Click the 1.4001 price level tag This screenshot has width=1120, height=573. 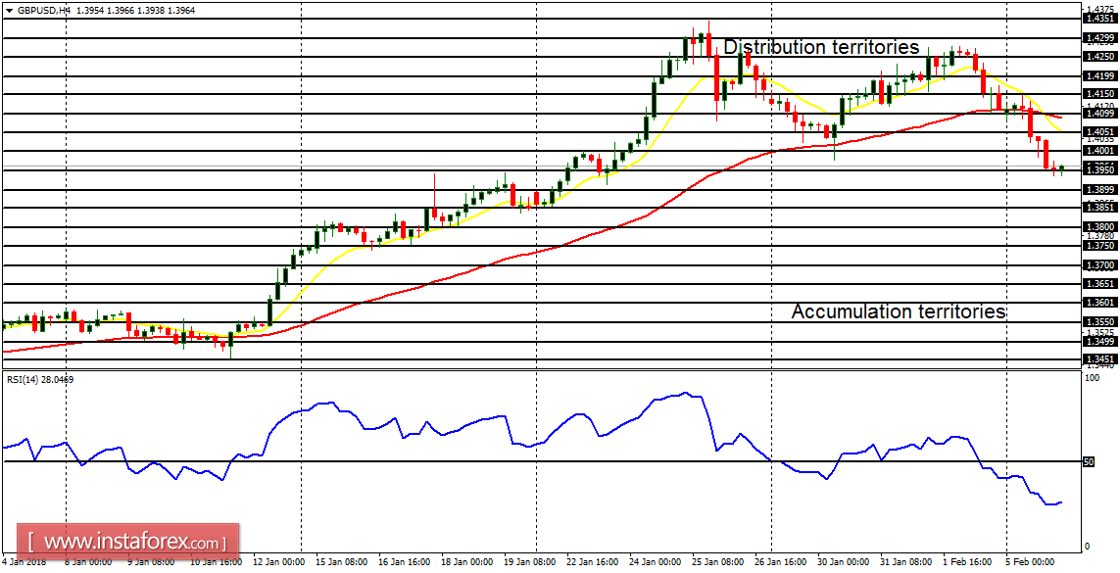coord(1099,150)
